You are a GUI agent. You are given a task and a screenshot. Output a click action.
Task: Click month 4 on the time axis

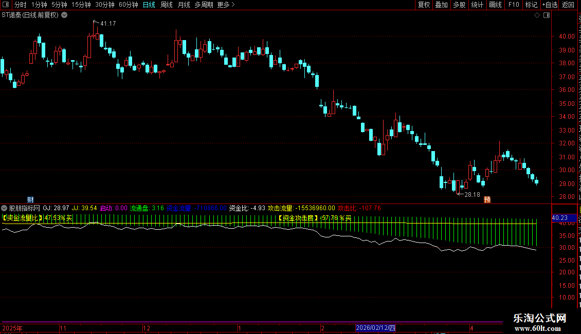(x=471, y=328)
